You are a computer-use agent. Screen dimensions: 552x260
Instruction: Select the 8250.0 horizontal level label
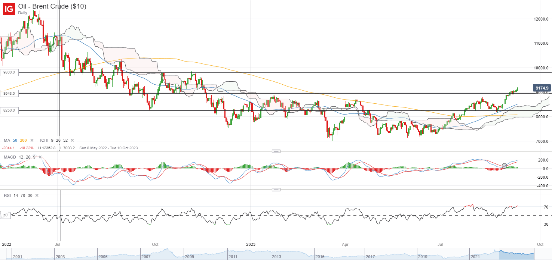[9, 110]
